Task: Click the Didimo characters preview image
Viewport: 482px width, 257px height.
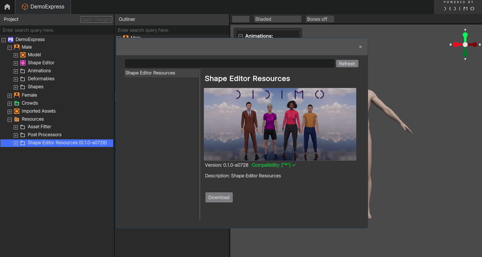Action: click(x=280, y=124)
